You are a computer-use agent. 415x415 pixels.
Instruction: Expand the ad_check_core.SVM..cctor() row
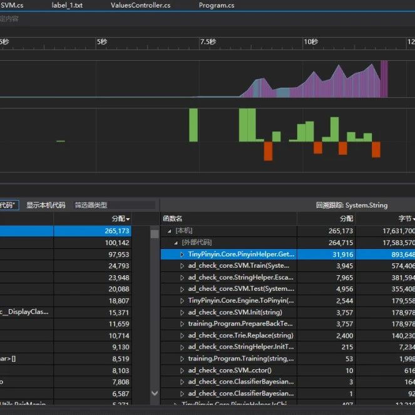[x=182, y=370]
